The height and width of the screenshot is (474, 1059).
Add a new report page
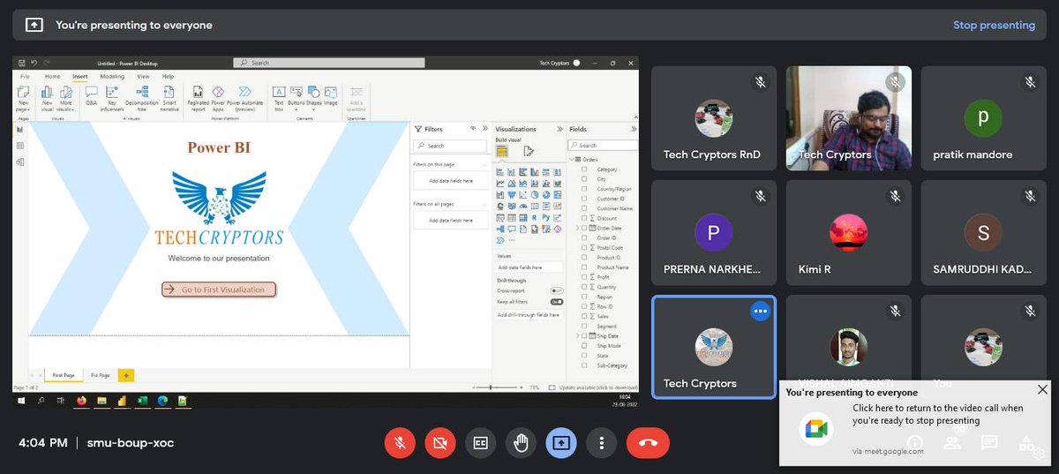tap(126, 375)
